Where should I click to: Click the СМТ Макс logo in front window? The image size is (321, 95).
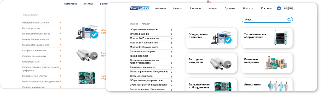pyautogui.click(x=140, y=8)
